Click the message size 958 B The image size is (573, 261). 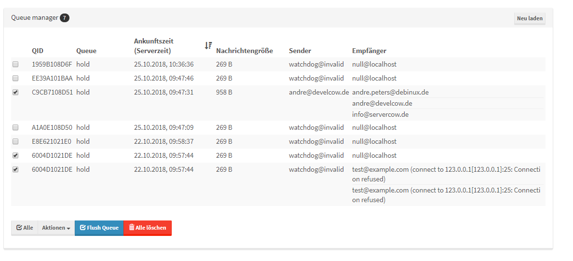click(224, 93)
